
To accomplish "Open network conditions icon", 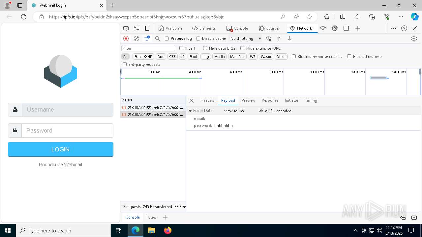I will pyautogui.click(x=268, y=39).
